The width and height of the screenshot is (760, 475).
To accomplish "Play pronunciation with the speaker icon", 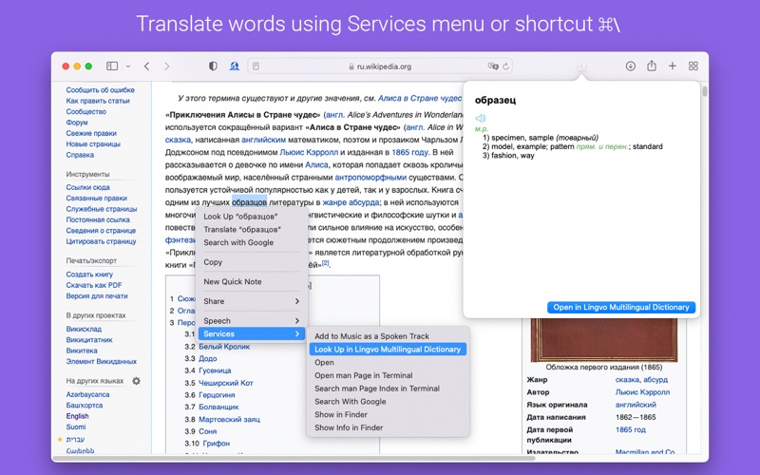I will (x=481, y=118).
